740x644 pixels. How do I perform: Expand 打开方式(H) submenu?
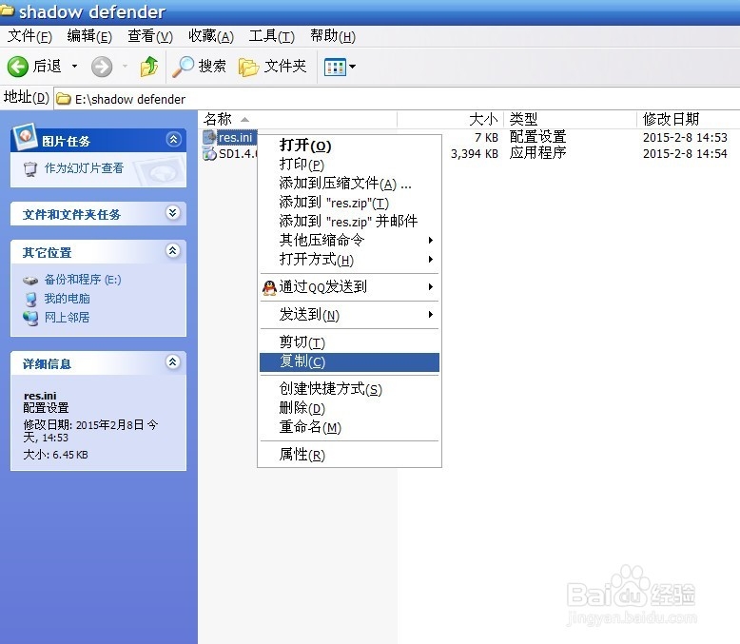click(x=349, y=259)
